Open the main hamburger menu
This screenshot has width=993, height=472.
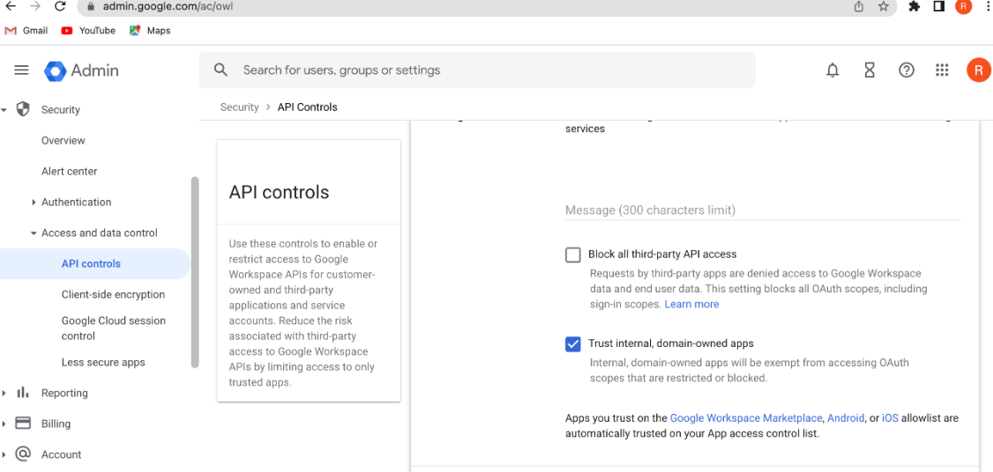pyautogui.click(x=21, y=70)
